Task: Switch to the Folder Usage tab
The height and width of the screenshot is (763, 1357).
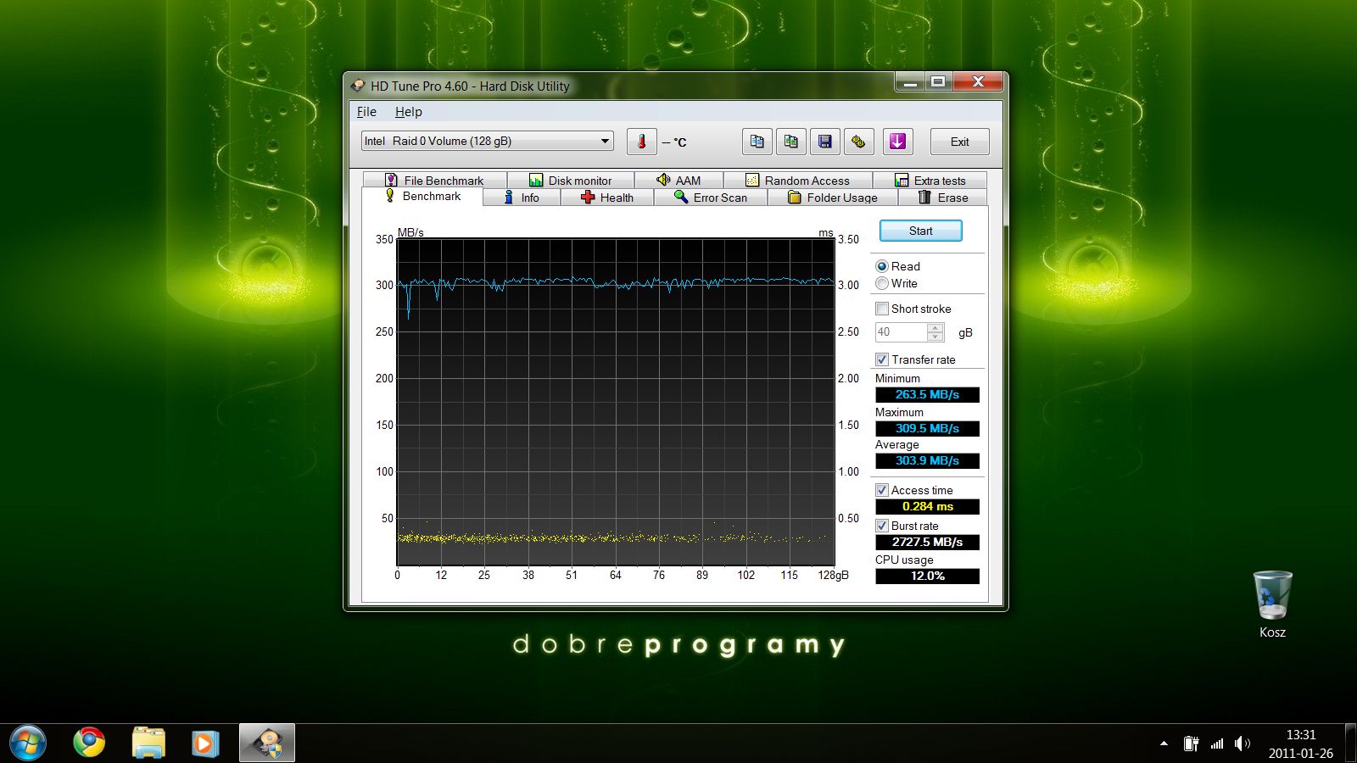Action: tap(833, 198)
